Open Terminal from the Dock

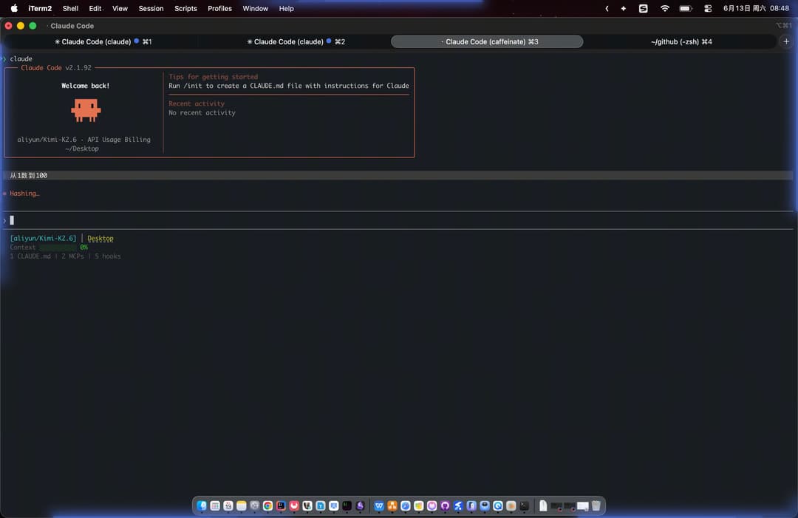525,505
